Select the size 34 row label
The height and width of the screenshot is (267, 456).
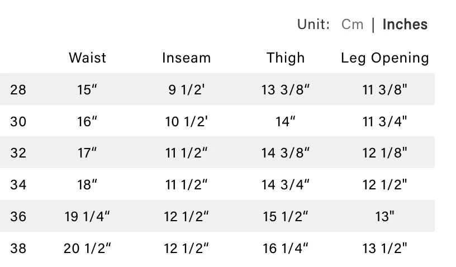[18, 185]
